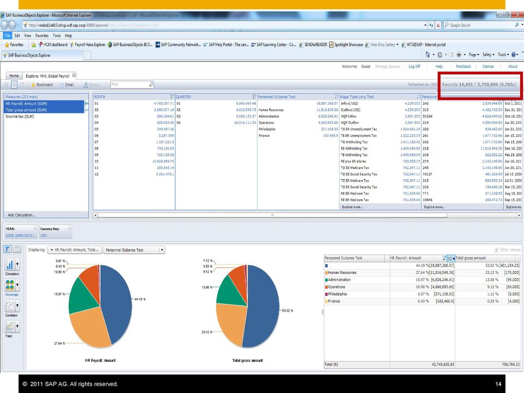The height and width of the screenshot is (393, 524).
Task: Open the Favorites menu in menu bar
Action: click(42, 35)
